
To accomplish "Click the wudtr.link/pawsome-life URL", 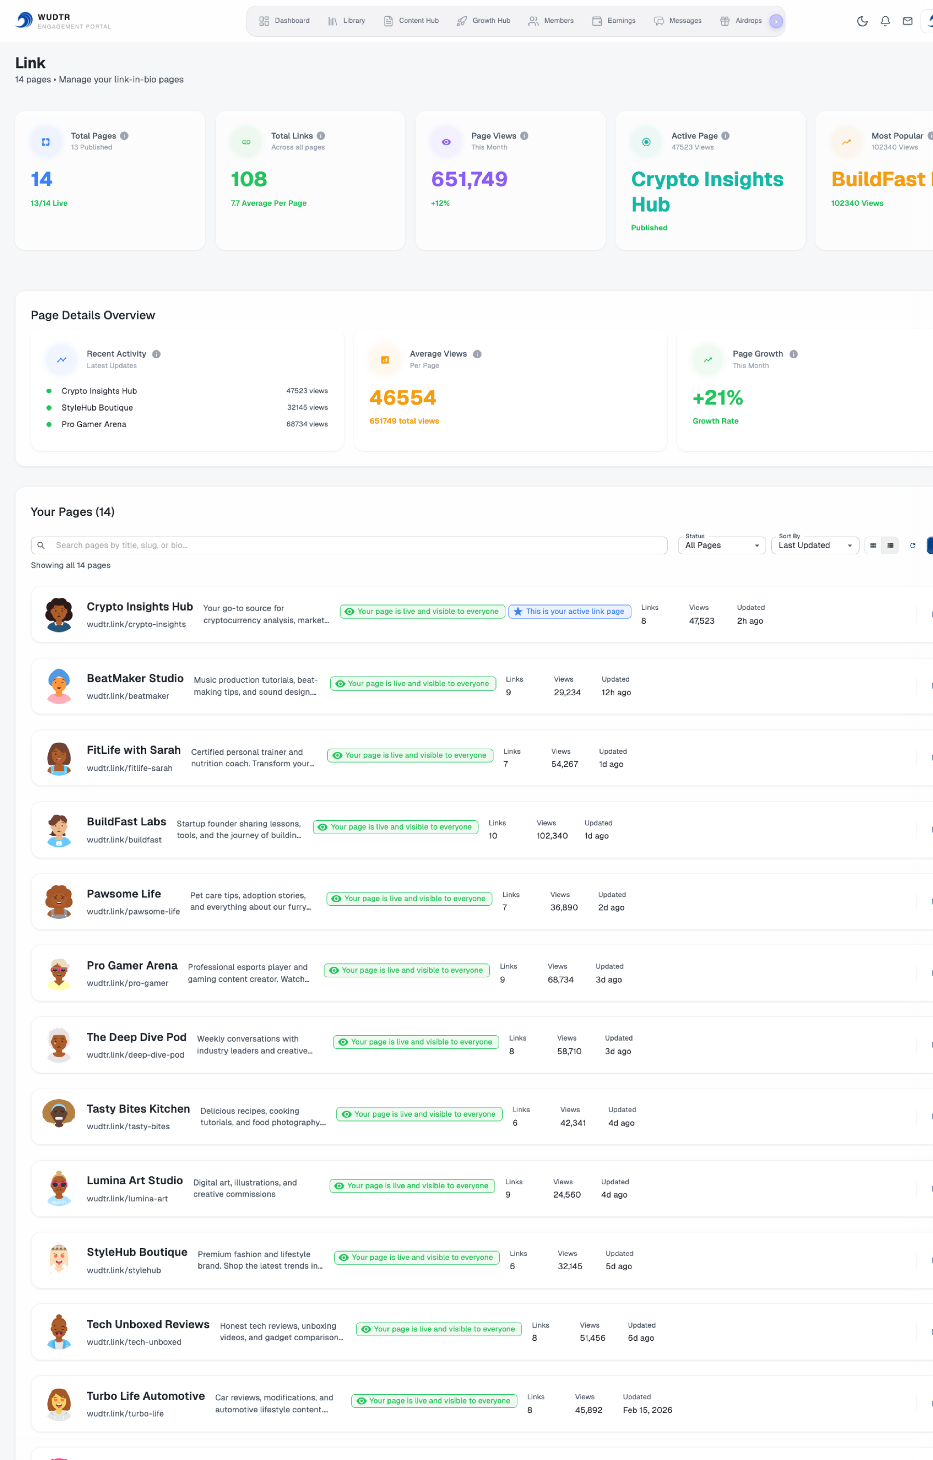I will point(133,911).
